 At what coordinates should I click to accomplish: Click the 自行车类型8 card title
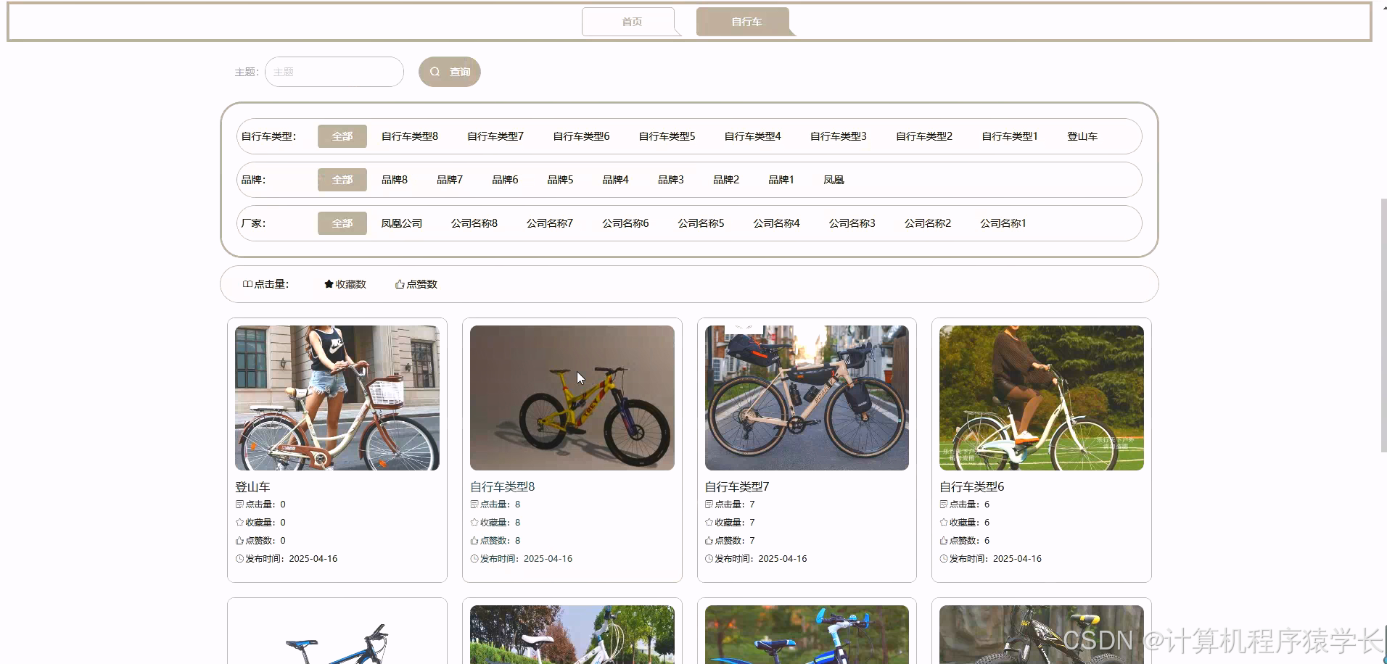tap(503, 487)
